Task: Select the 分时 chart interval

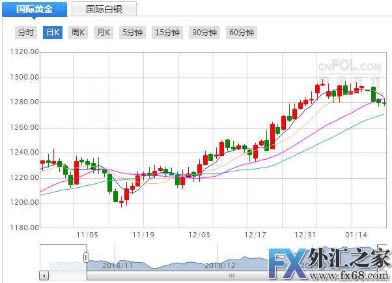Action: click(26, 33)
